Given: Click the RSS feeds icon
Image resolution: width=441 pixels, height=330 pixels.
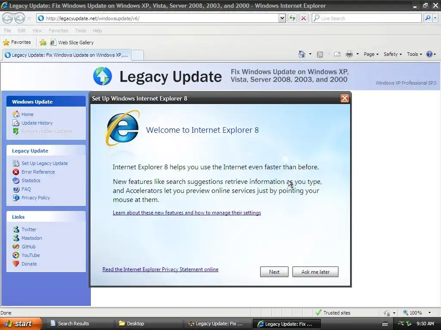Looking at the screenshot, I should (320, 55).
